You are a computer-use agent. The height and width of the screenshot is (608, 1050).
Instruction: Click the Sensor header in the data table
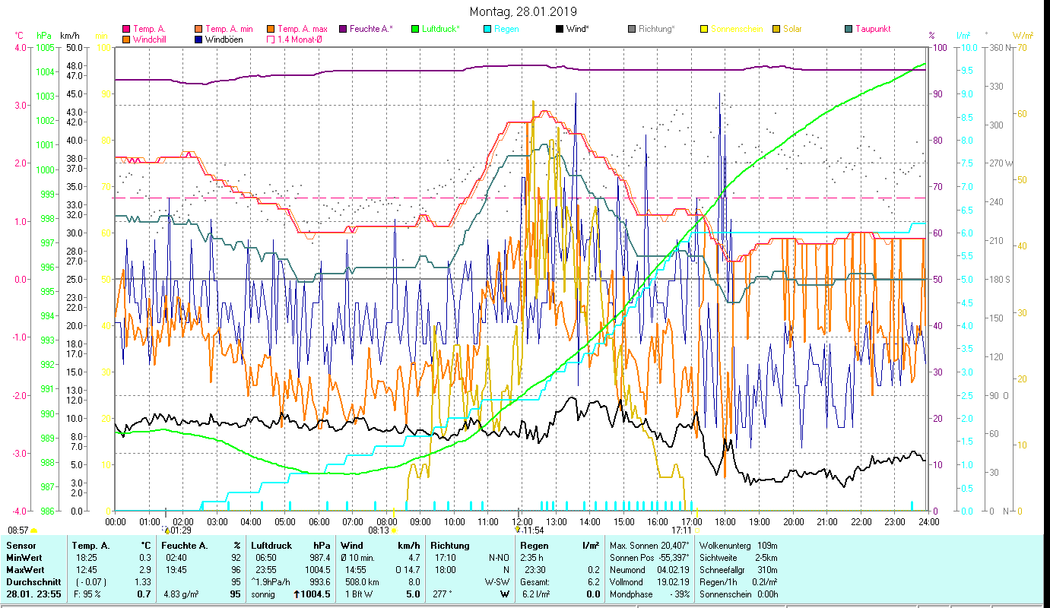tap(21, 545)
